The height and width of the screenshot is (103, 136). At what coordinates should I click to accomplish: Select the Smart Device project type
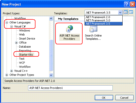point(27,39)
